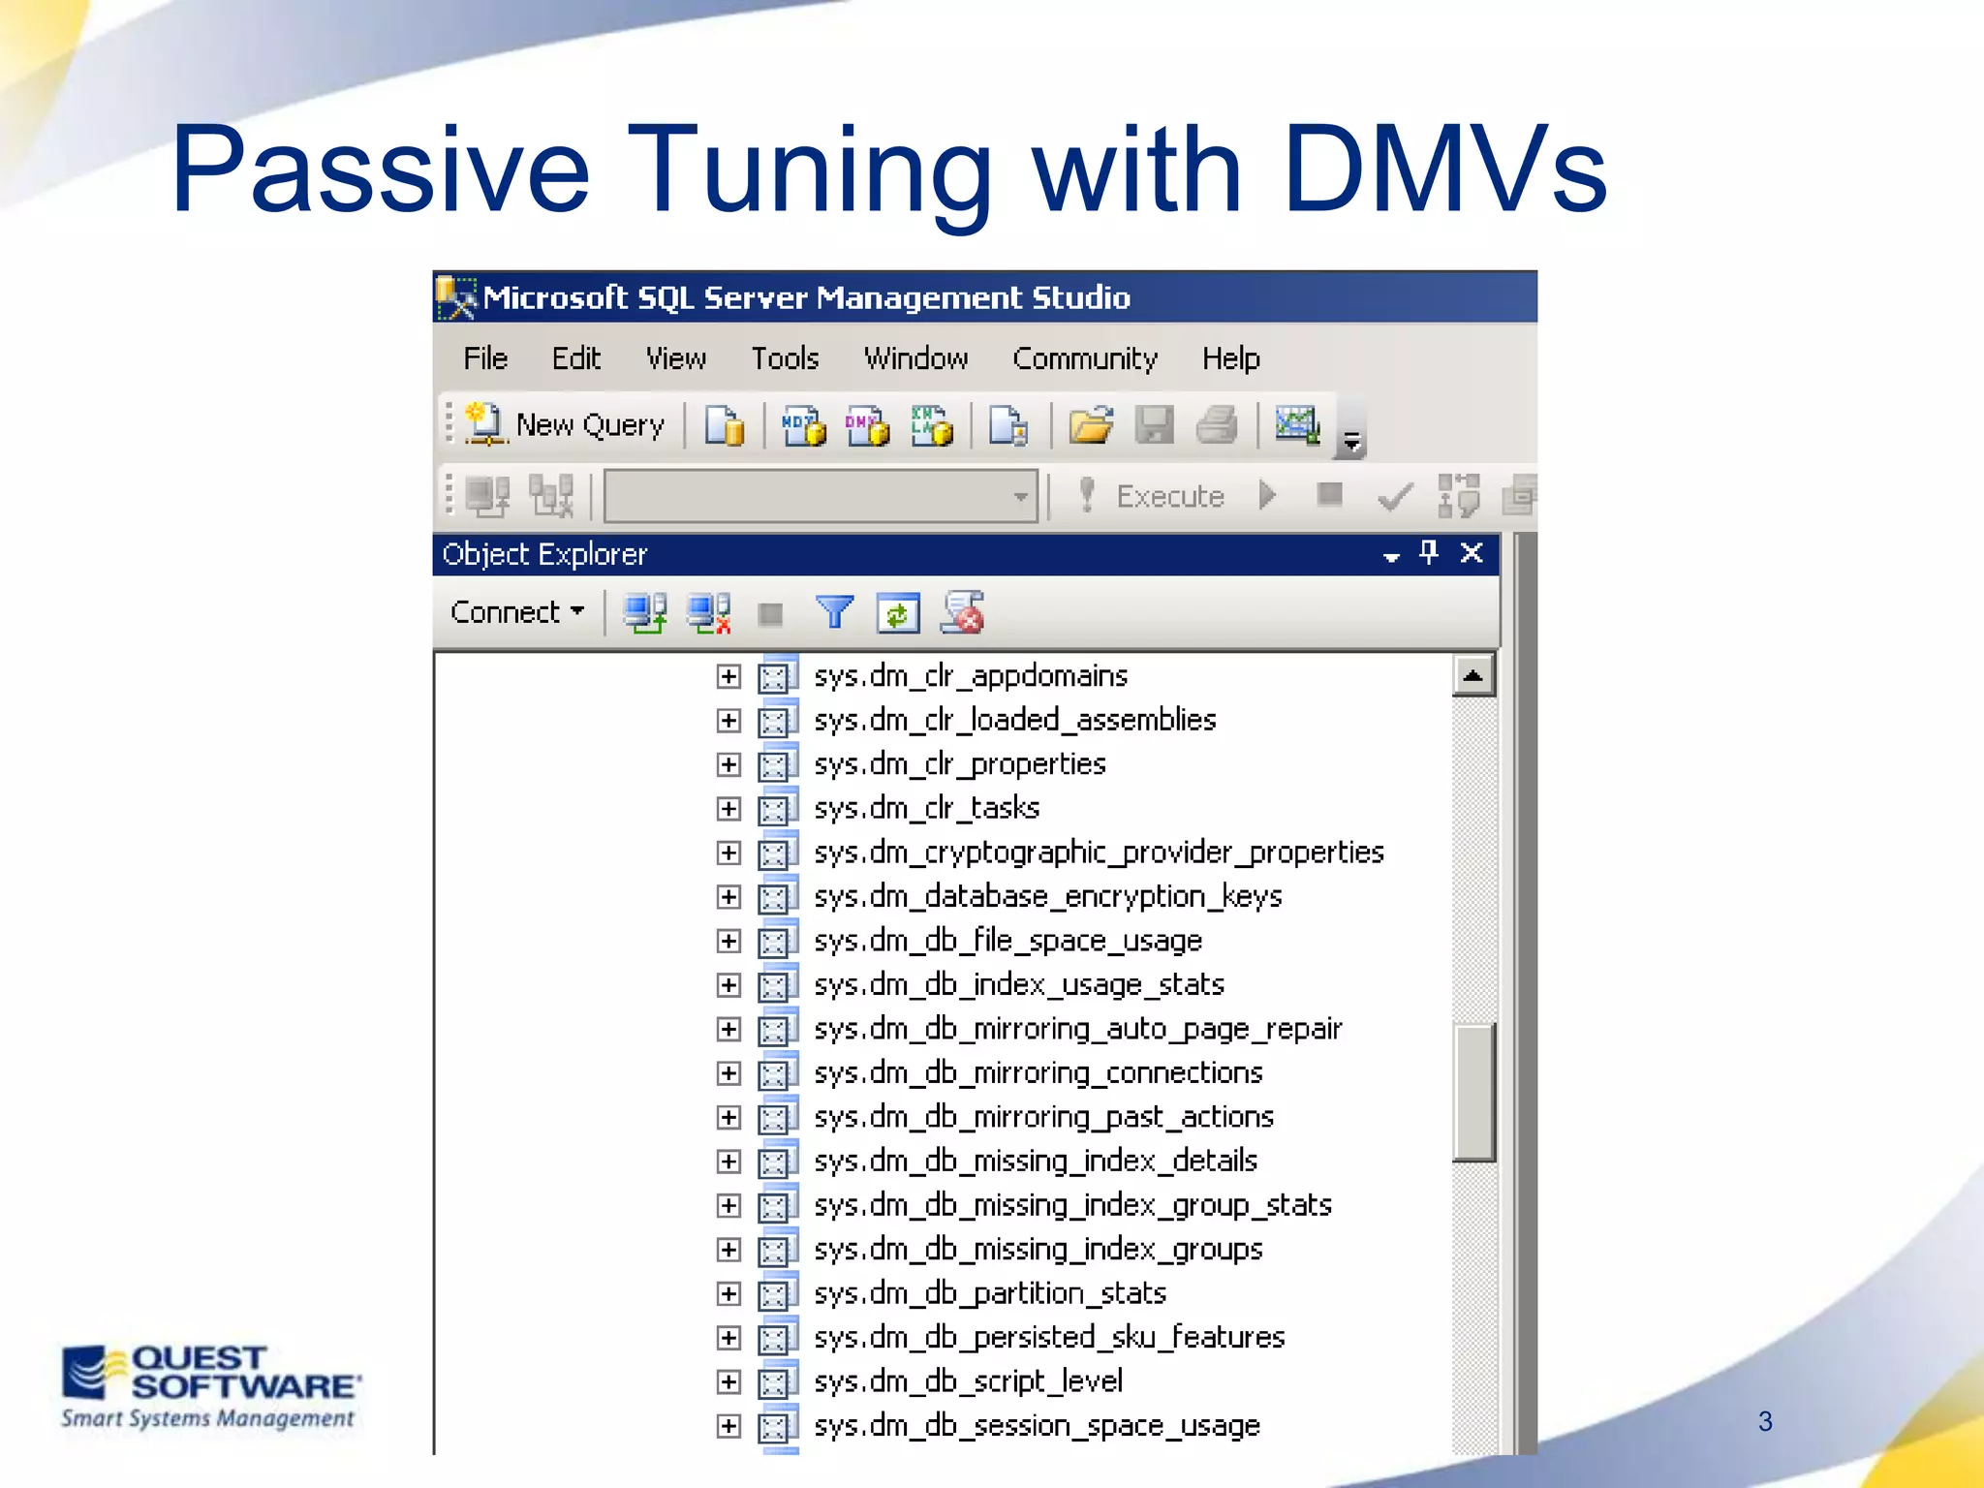Click the Connect query toolbar icon
The width and height of the screenshot is (1984, 1488).
pyautogui.click(x=487, y=496)
